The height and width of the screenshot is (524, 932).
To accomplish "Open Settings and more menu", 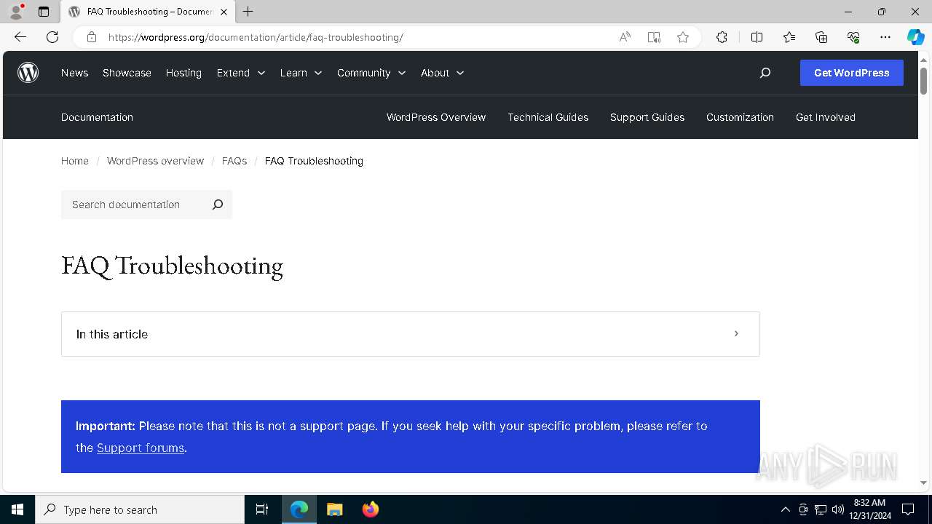I will click(885, 37).
